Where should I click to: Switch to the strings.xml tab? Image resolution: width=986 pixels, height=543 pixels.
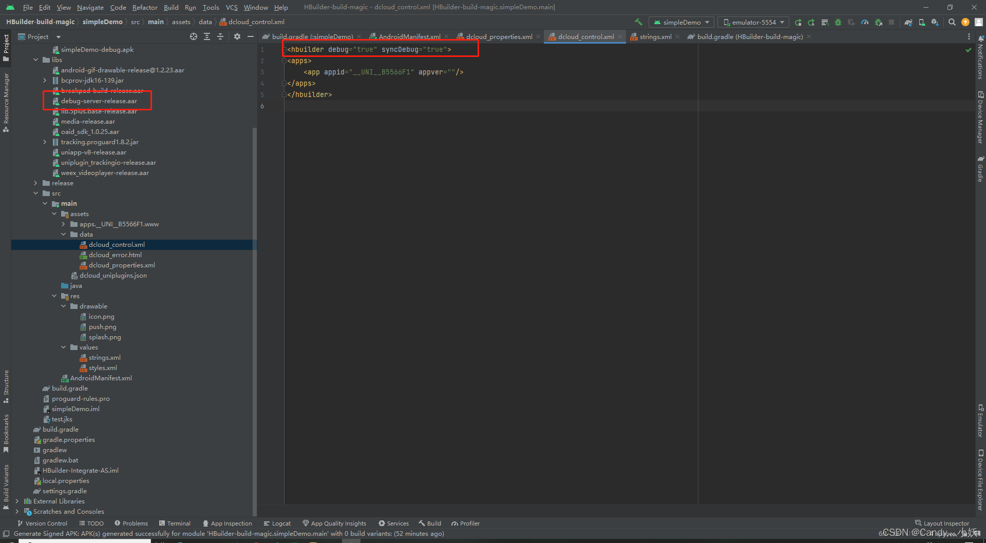(x=655, y=36)
